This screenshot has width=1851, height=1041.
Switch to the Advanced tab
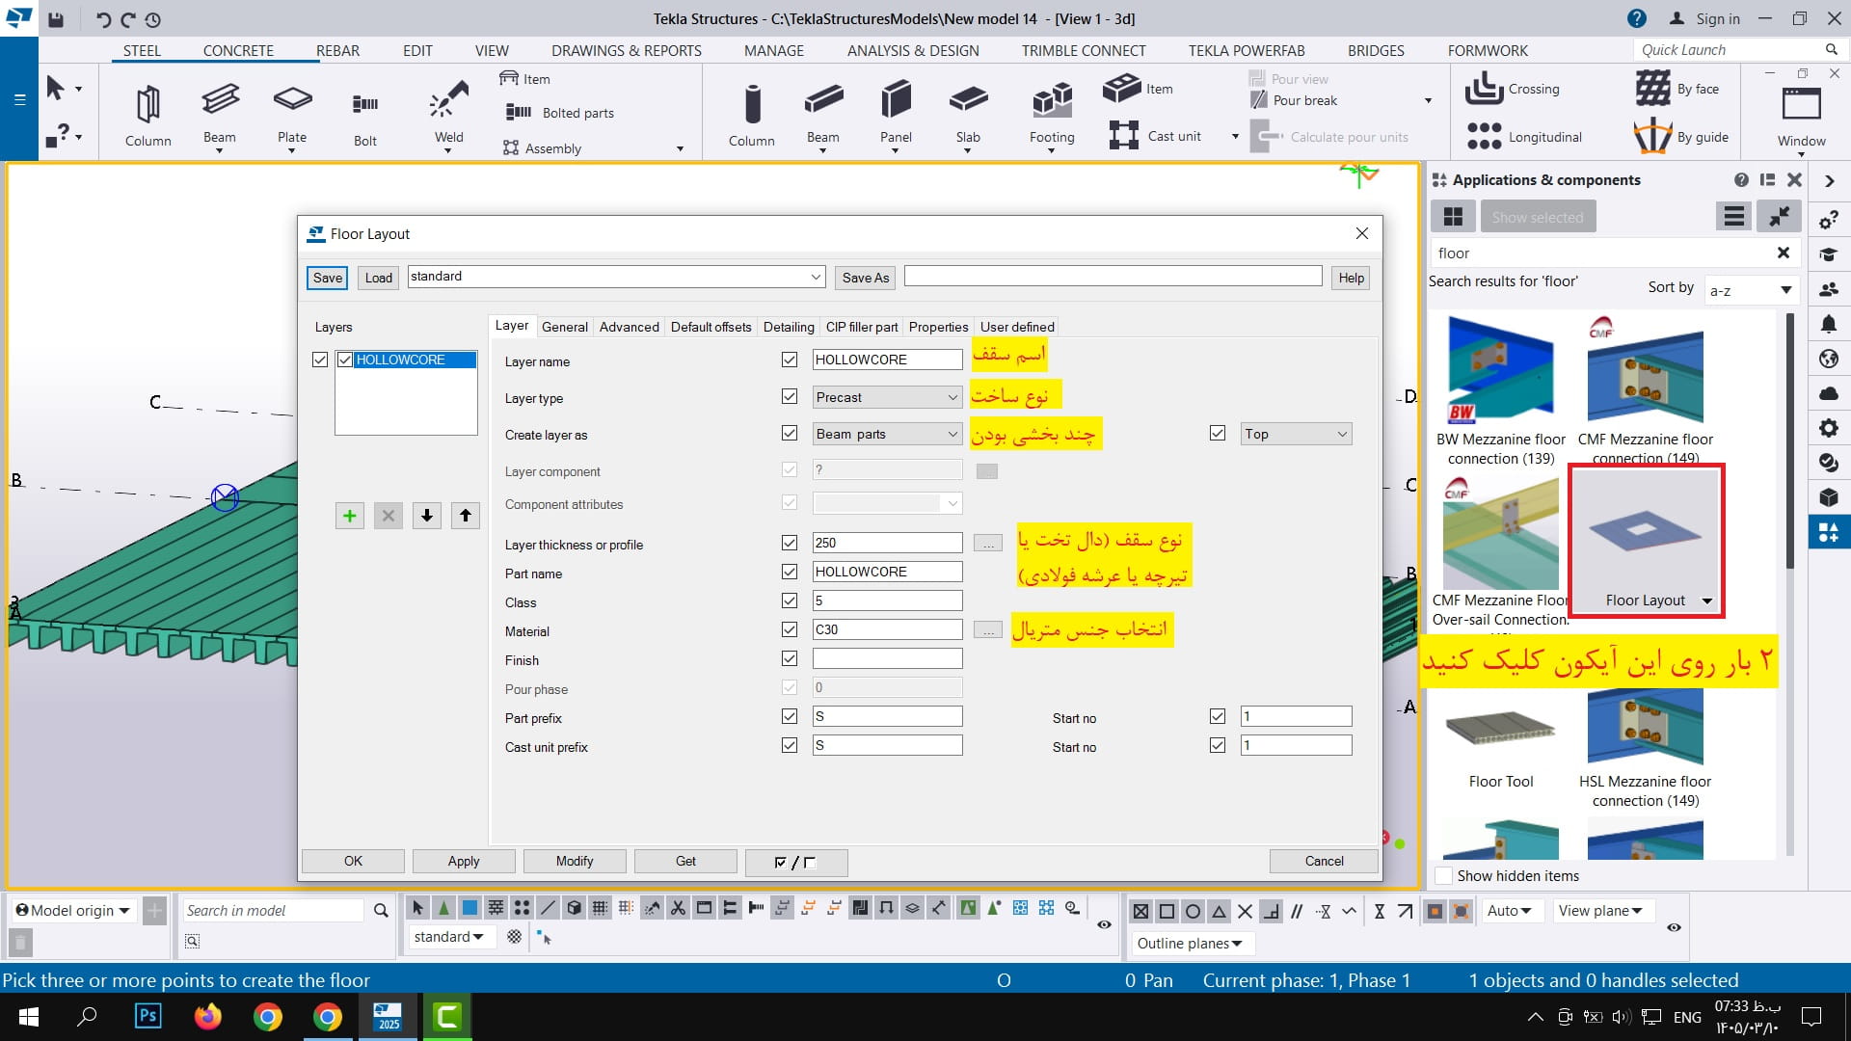tap(629, 327)
